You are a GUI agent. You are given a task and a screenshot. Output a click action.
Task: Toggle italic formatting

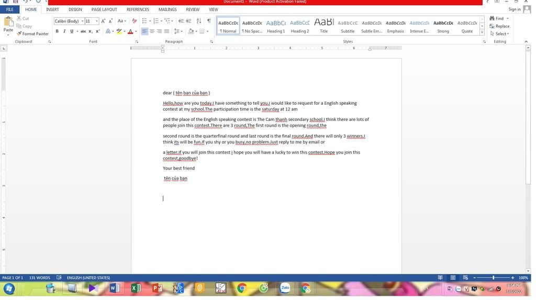(x=64, y=31)
